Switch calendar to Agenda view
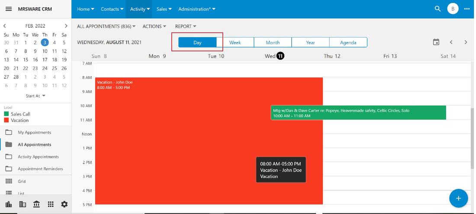The height and width of the screenshot is (214, 476). pyautogui.click(x=348, y=42)
